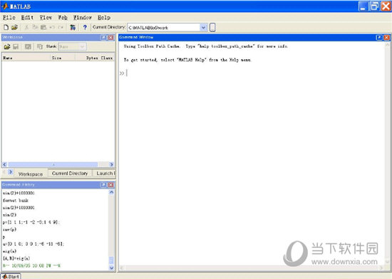Open the Web menu
Screen dimensions: 392x279
(x=63, y=18)
